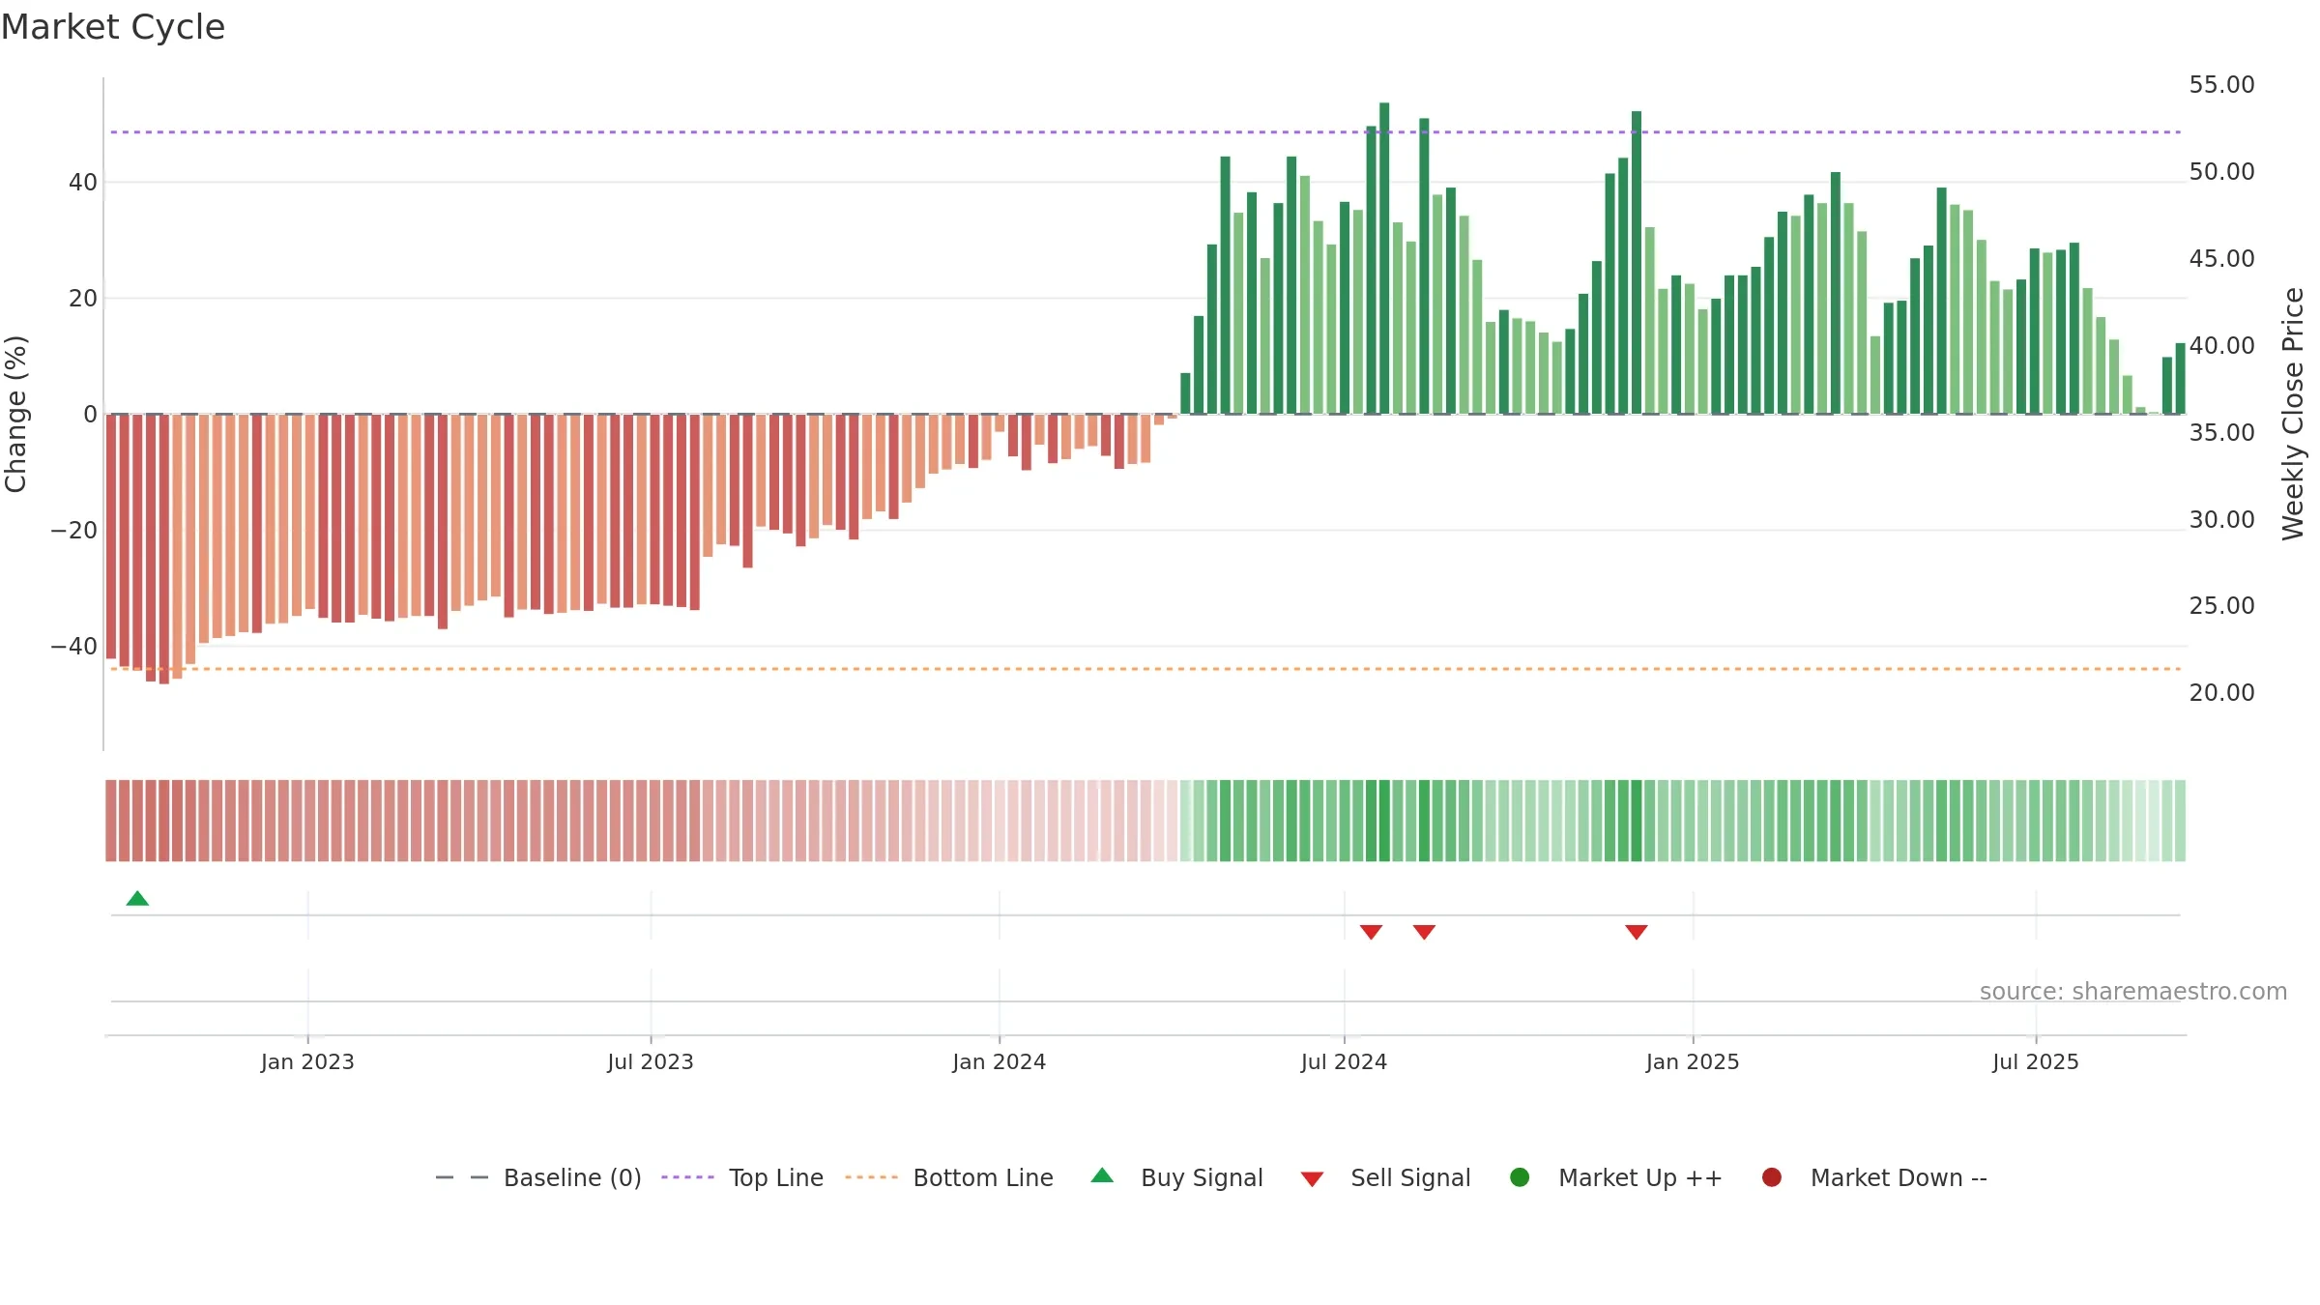Screen dimensions: 2320x1305
Task: Click the Jan 2023 x-axis label
Action: coord(307,1062)
